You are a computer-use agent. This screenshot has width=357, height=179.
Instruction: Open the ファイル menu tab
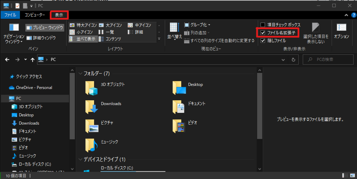[10, 15]
